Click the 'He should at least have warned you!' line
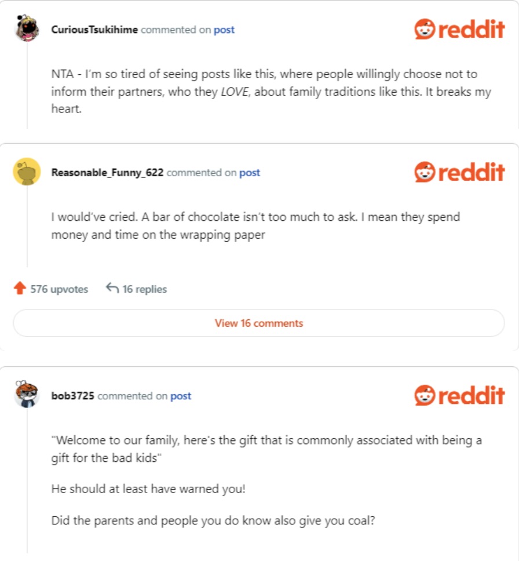 [148, 488]
